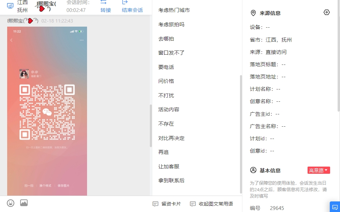The image size is (340, 212).
Task: Click the 广告主id field row
Action: (265, 114)
